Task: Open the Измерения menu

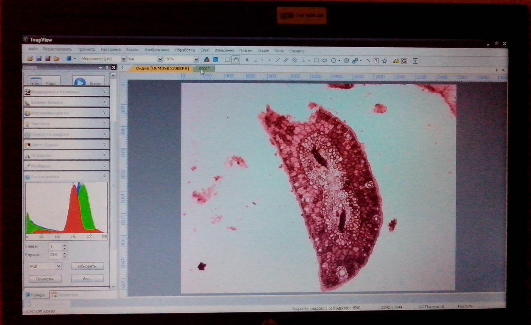Action: point(224,50)
